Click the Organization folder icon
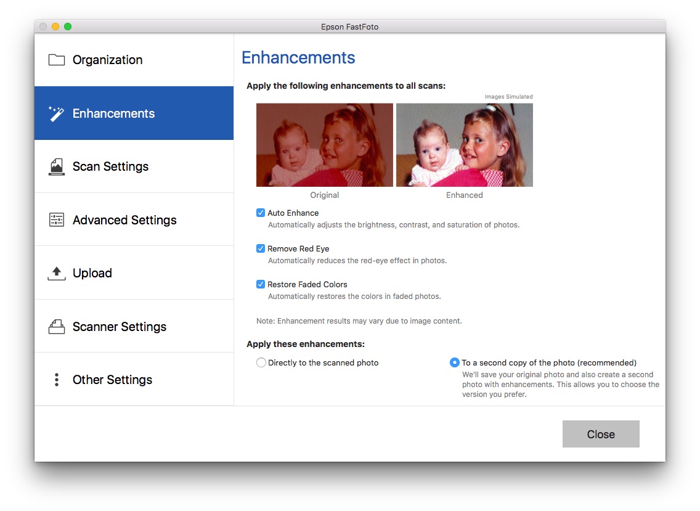The width and height of the screenshot is (700, 511). (57, 60)
